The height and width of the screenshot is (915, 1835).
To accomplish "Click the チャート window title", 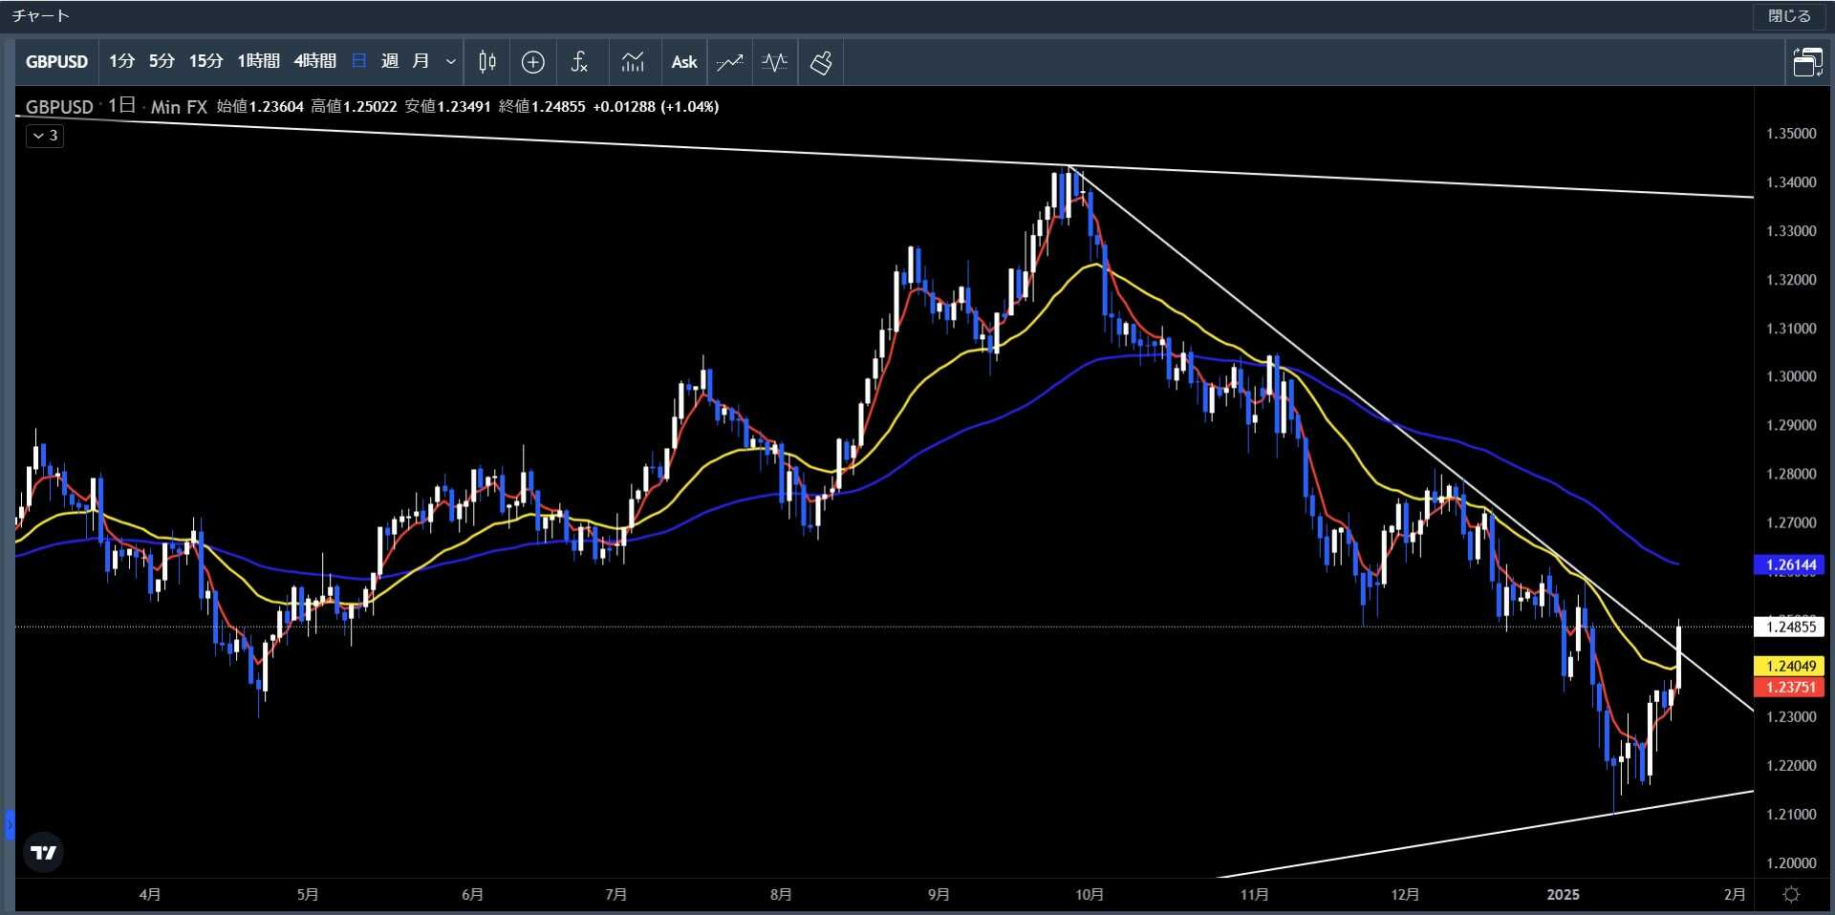I will pos(41,16).
